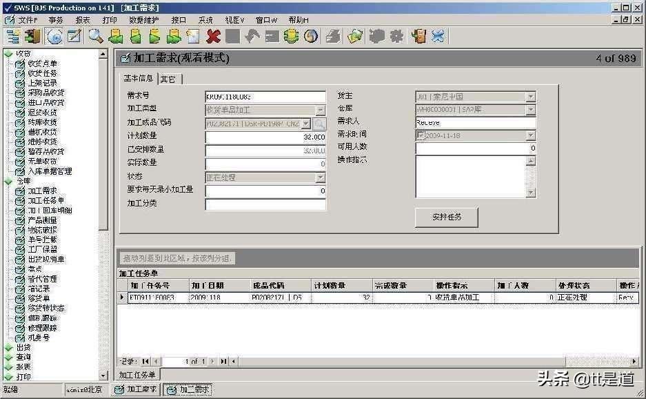Open 入库单据管理 in the tree
This screenshot has width=646, height=399.
tap(50, 171)
